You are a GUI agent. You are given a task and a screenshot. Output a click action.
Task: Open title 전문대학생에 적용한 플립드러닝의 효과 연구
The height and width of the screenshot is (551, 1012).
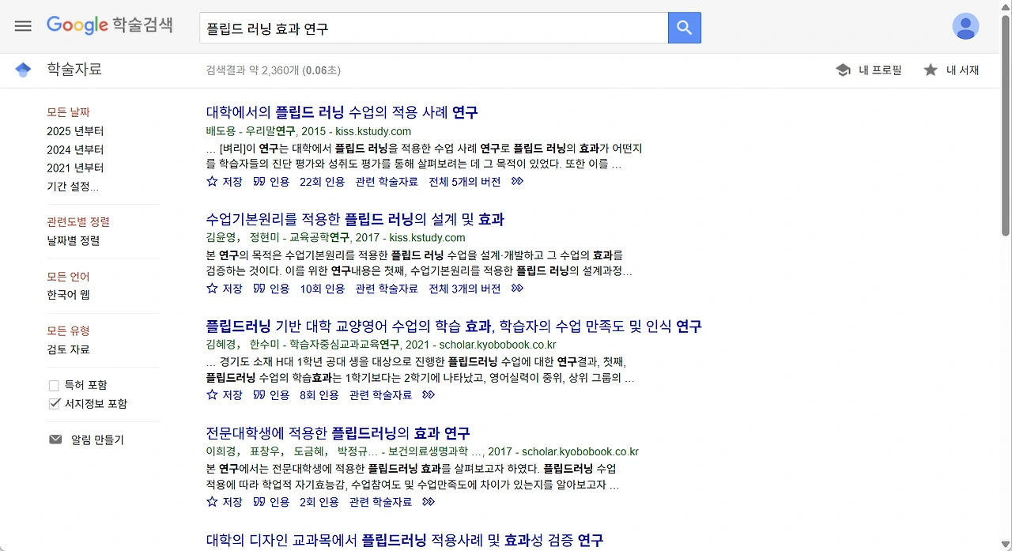click(338, 433)
